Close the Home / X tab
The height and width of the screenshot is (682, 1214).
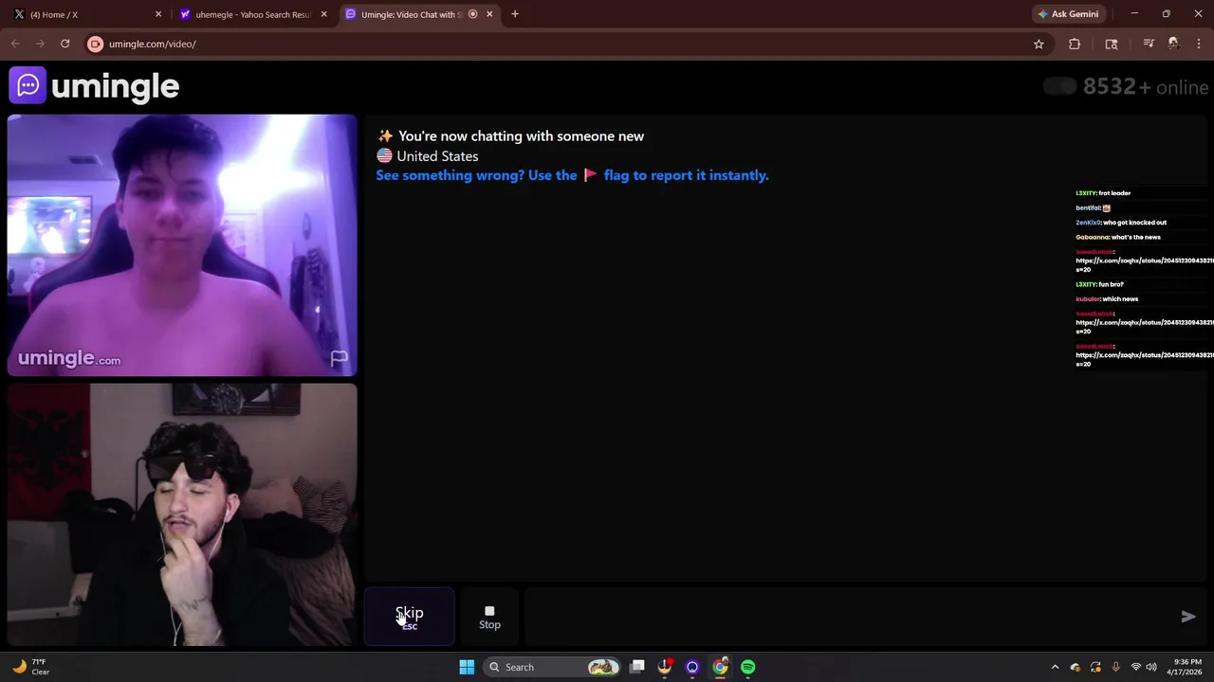[x=158, y=14]
